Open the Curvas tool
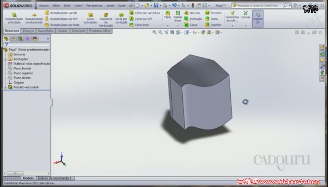328x187 pixels. coord(246,14)
